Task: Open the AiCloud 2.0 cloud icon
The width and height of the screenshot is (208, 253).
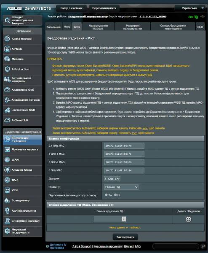Action: click(7, 120)
